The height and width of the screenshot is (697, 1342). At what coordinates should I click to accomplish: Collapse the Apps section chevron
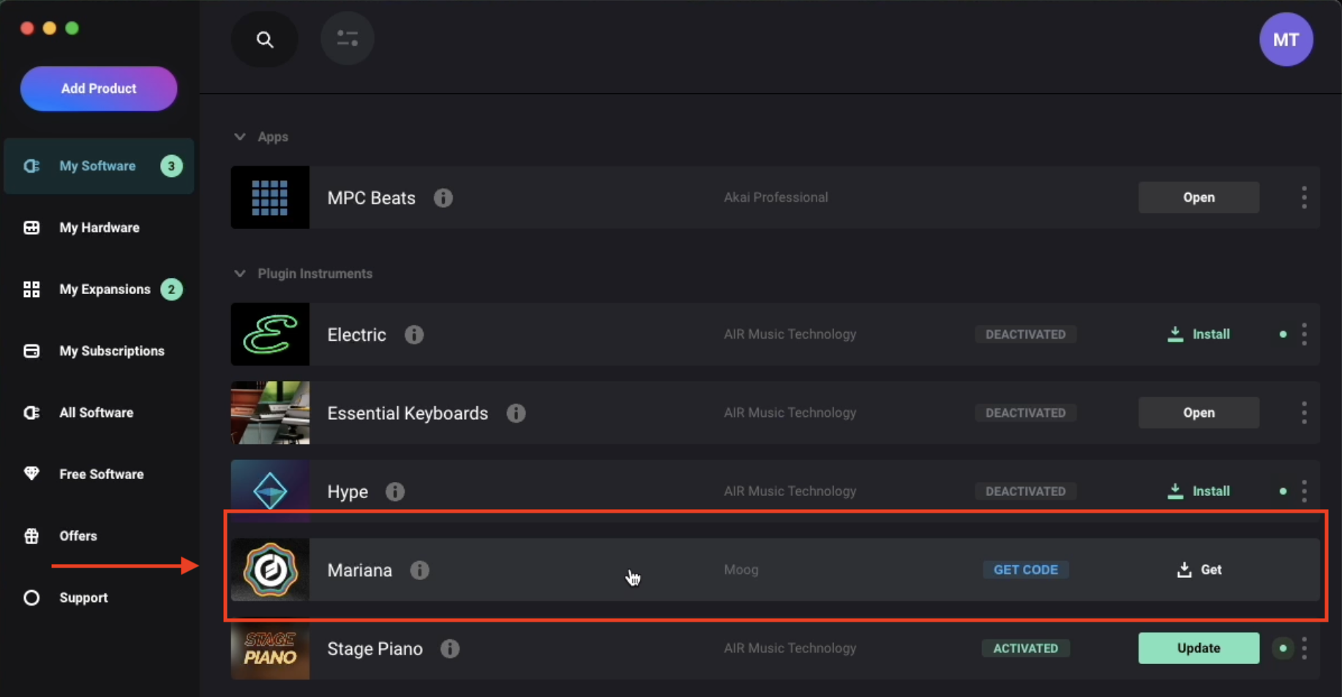239,137
